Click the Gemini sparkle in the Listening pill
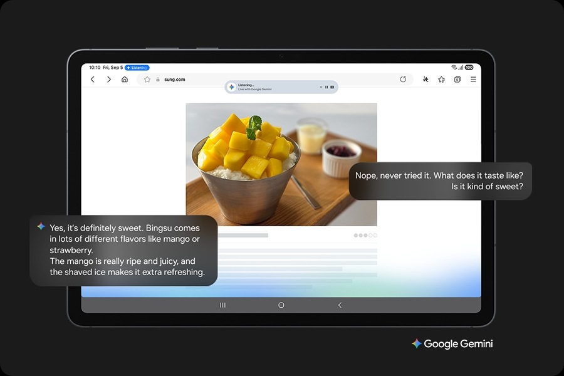Viewport: 564px width, 376px height. pos(231,87)
